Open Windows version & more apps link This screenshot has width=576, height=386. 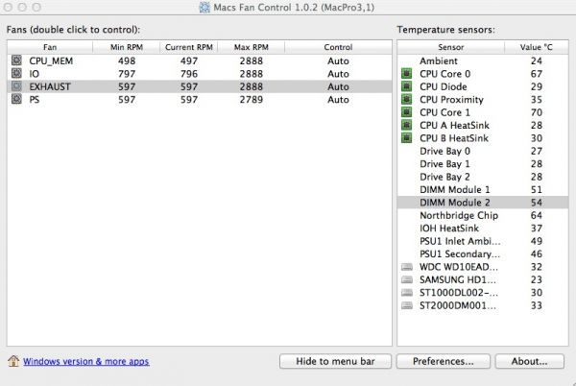(x=85, y=362)
